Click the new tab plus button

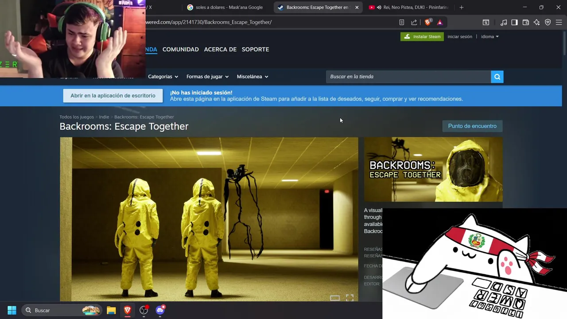(x=462, y=7)
